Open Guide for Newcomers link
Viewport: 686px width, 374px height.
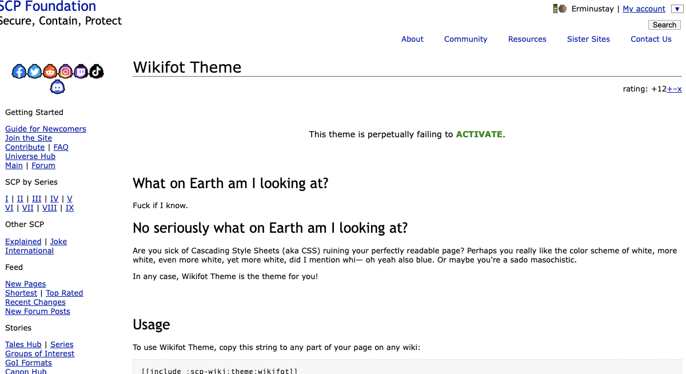tap(46, 129)
